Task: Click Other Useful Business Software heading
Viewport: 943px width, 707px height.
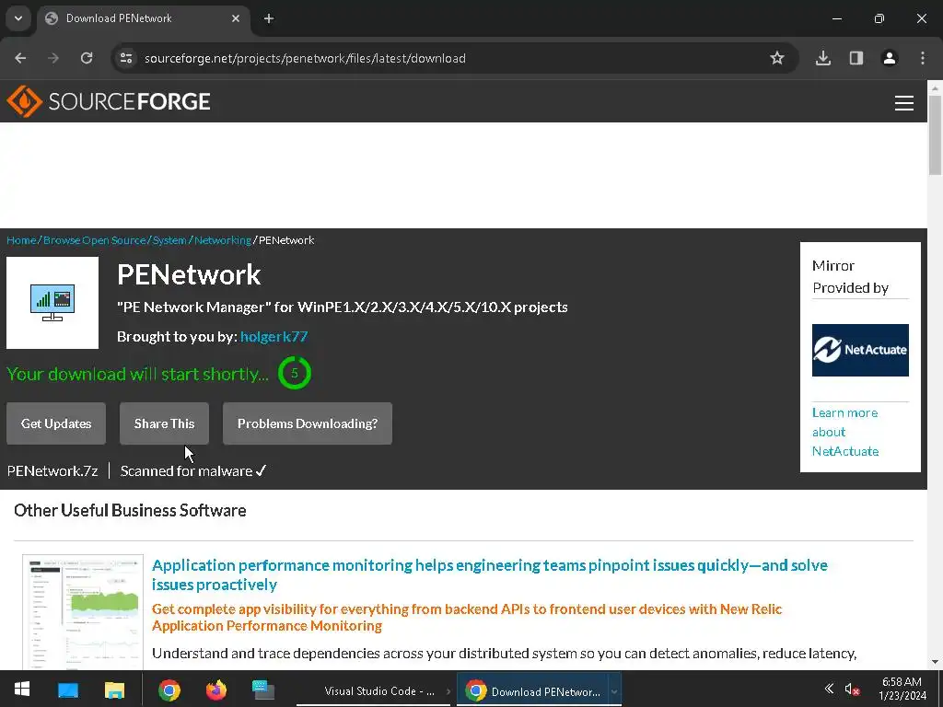Action: (130, 510)
